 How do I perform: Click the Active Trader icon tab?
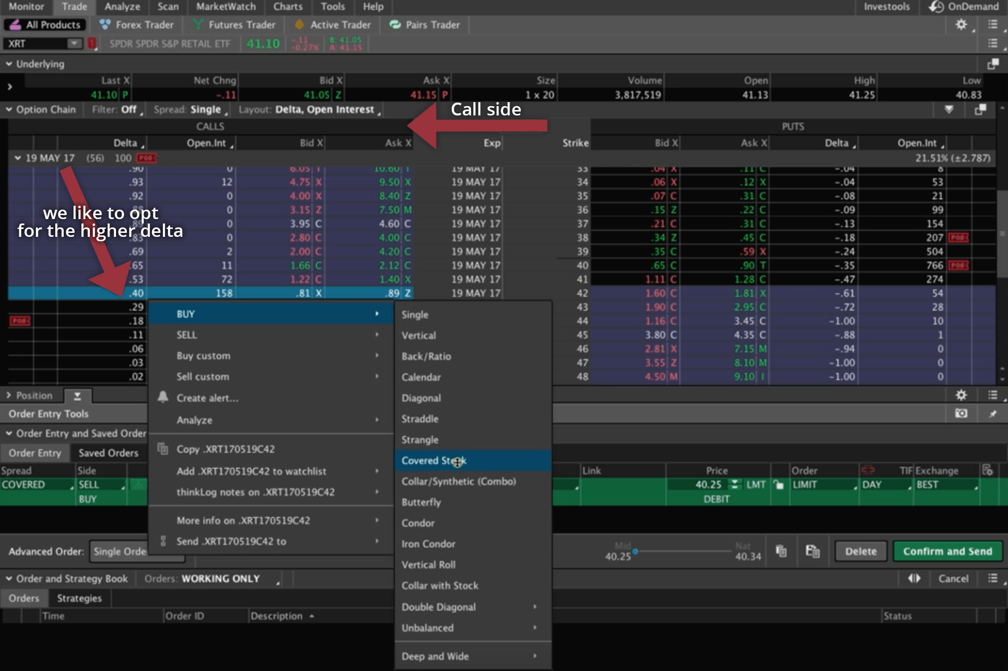tap(333, 25)
